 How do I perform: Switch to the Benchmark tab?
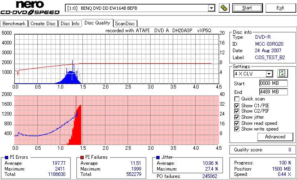click(14, 24)
